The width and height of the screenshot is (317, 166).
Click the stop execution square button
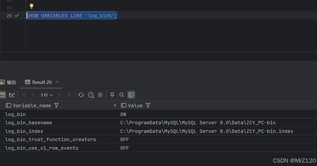coord(100,95)
